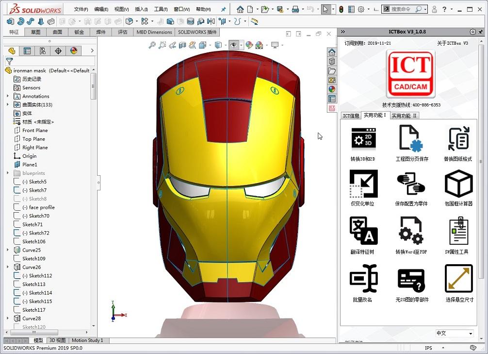Image resolution: width=488 pixels, height=354 pixels.
Task: Open the File Explorer task pane tab
Action: click(332, 71)
